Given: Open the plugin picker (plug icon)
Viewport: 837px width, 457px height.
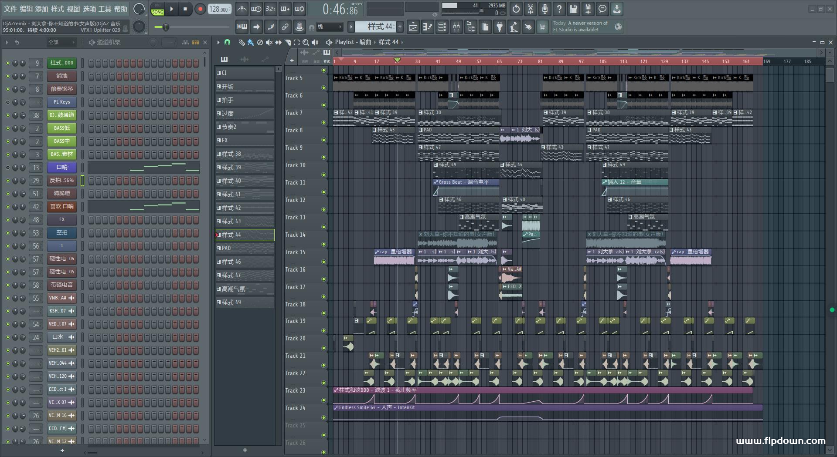Looking at the screenshot, I should point(499,27).
